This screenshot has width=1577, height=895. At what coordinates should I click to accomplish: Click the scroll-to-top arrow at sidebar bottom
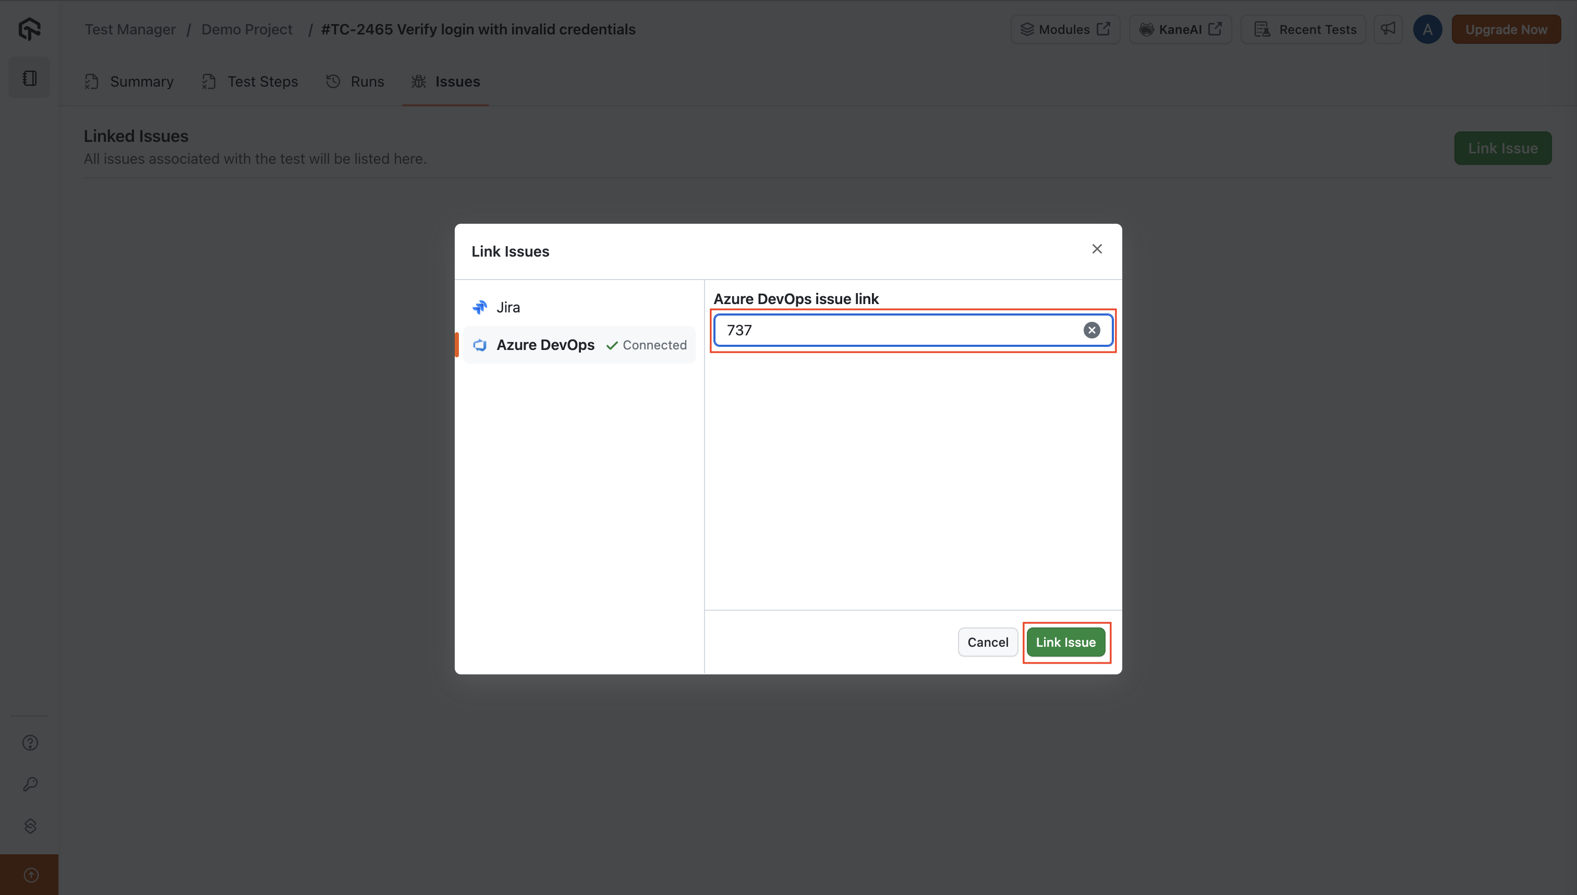(30, 875)
